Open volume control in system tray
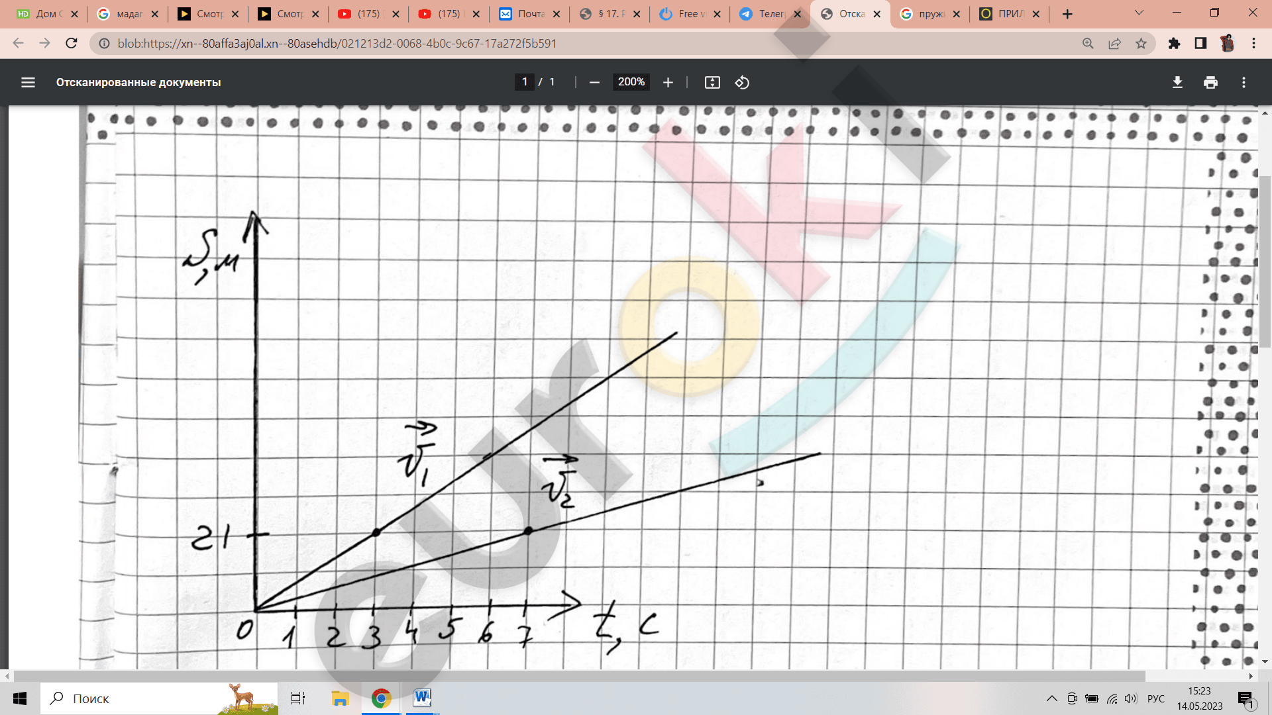Image resolution: width=1272 pixels, height=715 pixels. tap(1130, 698)
